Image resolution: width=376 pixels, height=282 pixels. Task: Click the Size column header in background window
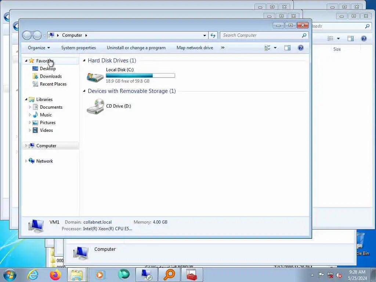tap(337, 49)
